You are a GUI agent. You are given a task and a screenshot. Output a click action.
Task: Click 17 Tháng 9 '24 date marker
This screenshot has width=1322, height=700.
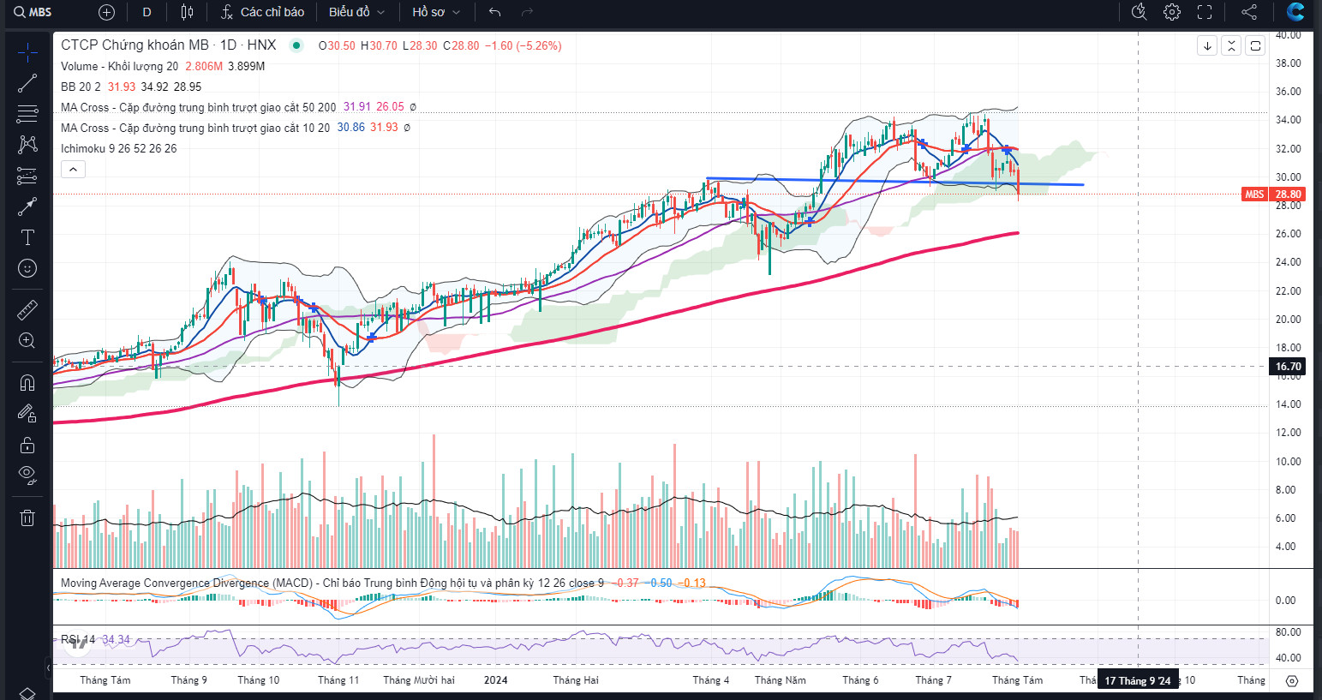tap(1138, 680)
